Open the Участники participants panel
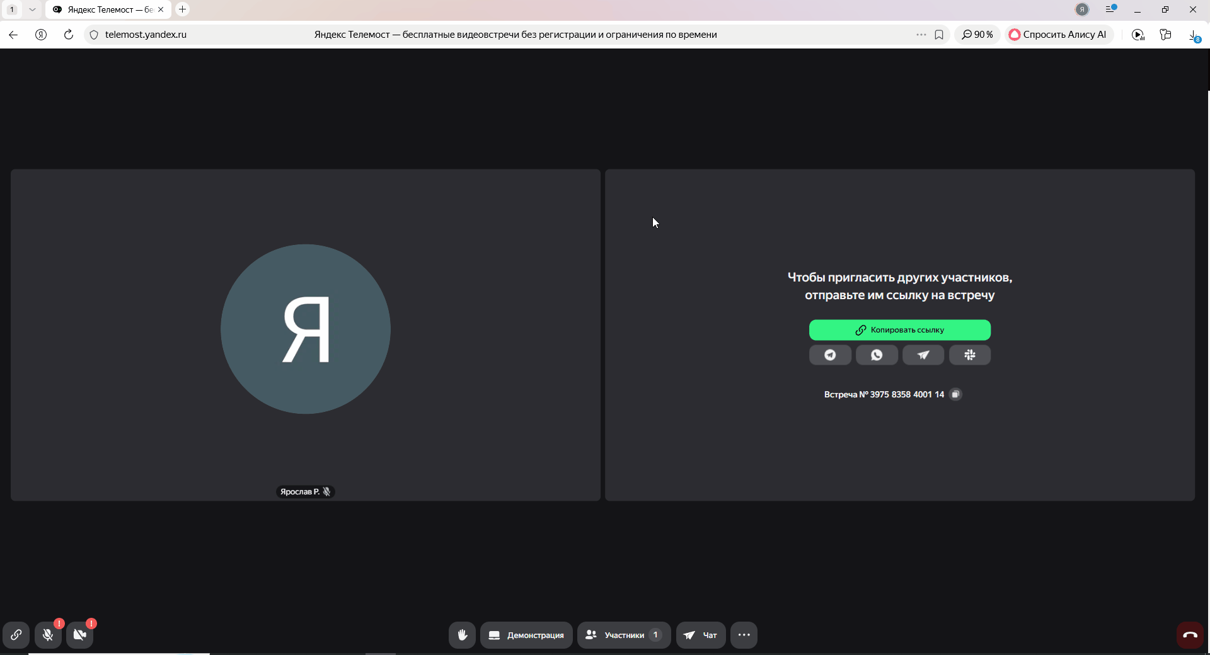The width and height of the screenshot is (1210, 655). [623, 635]
